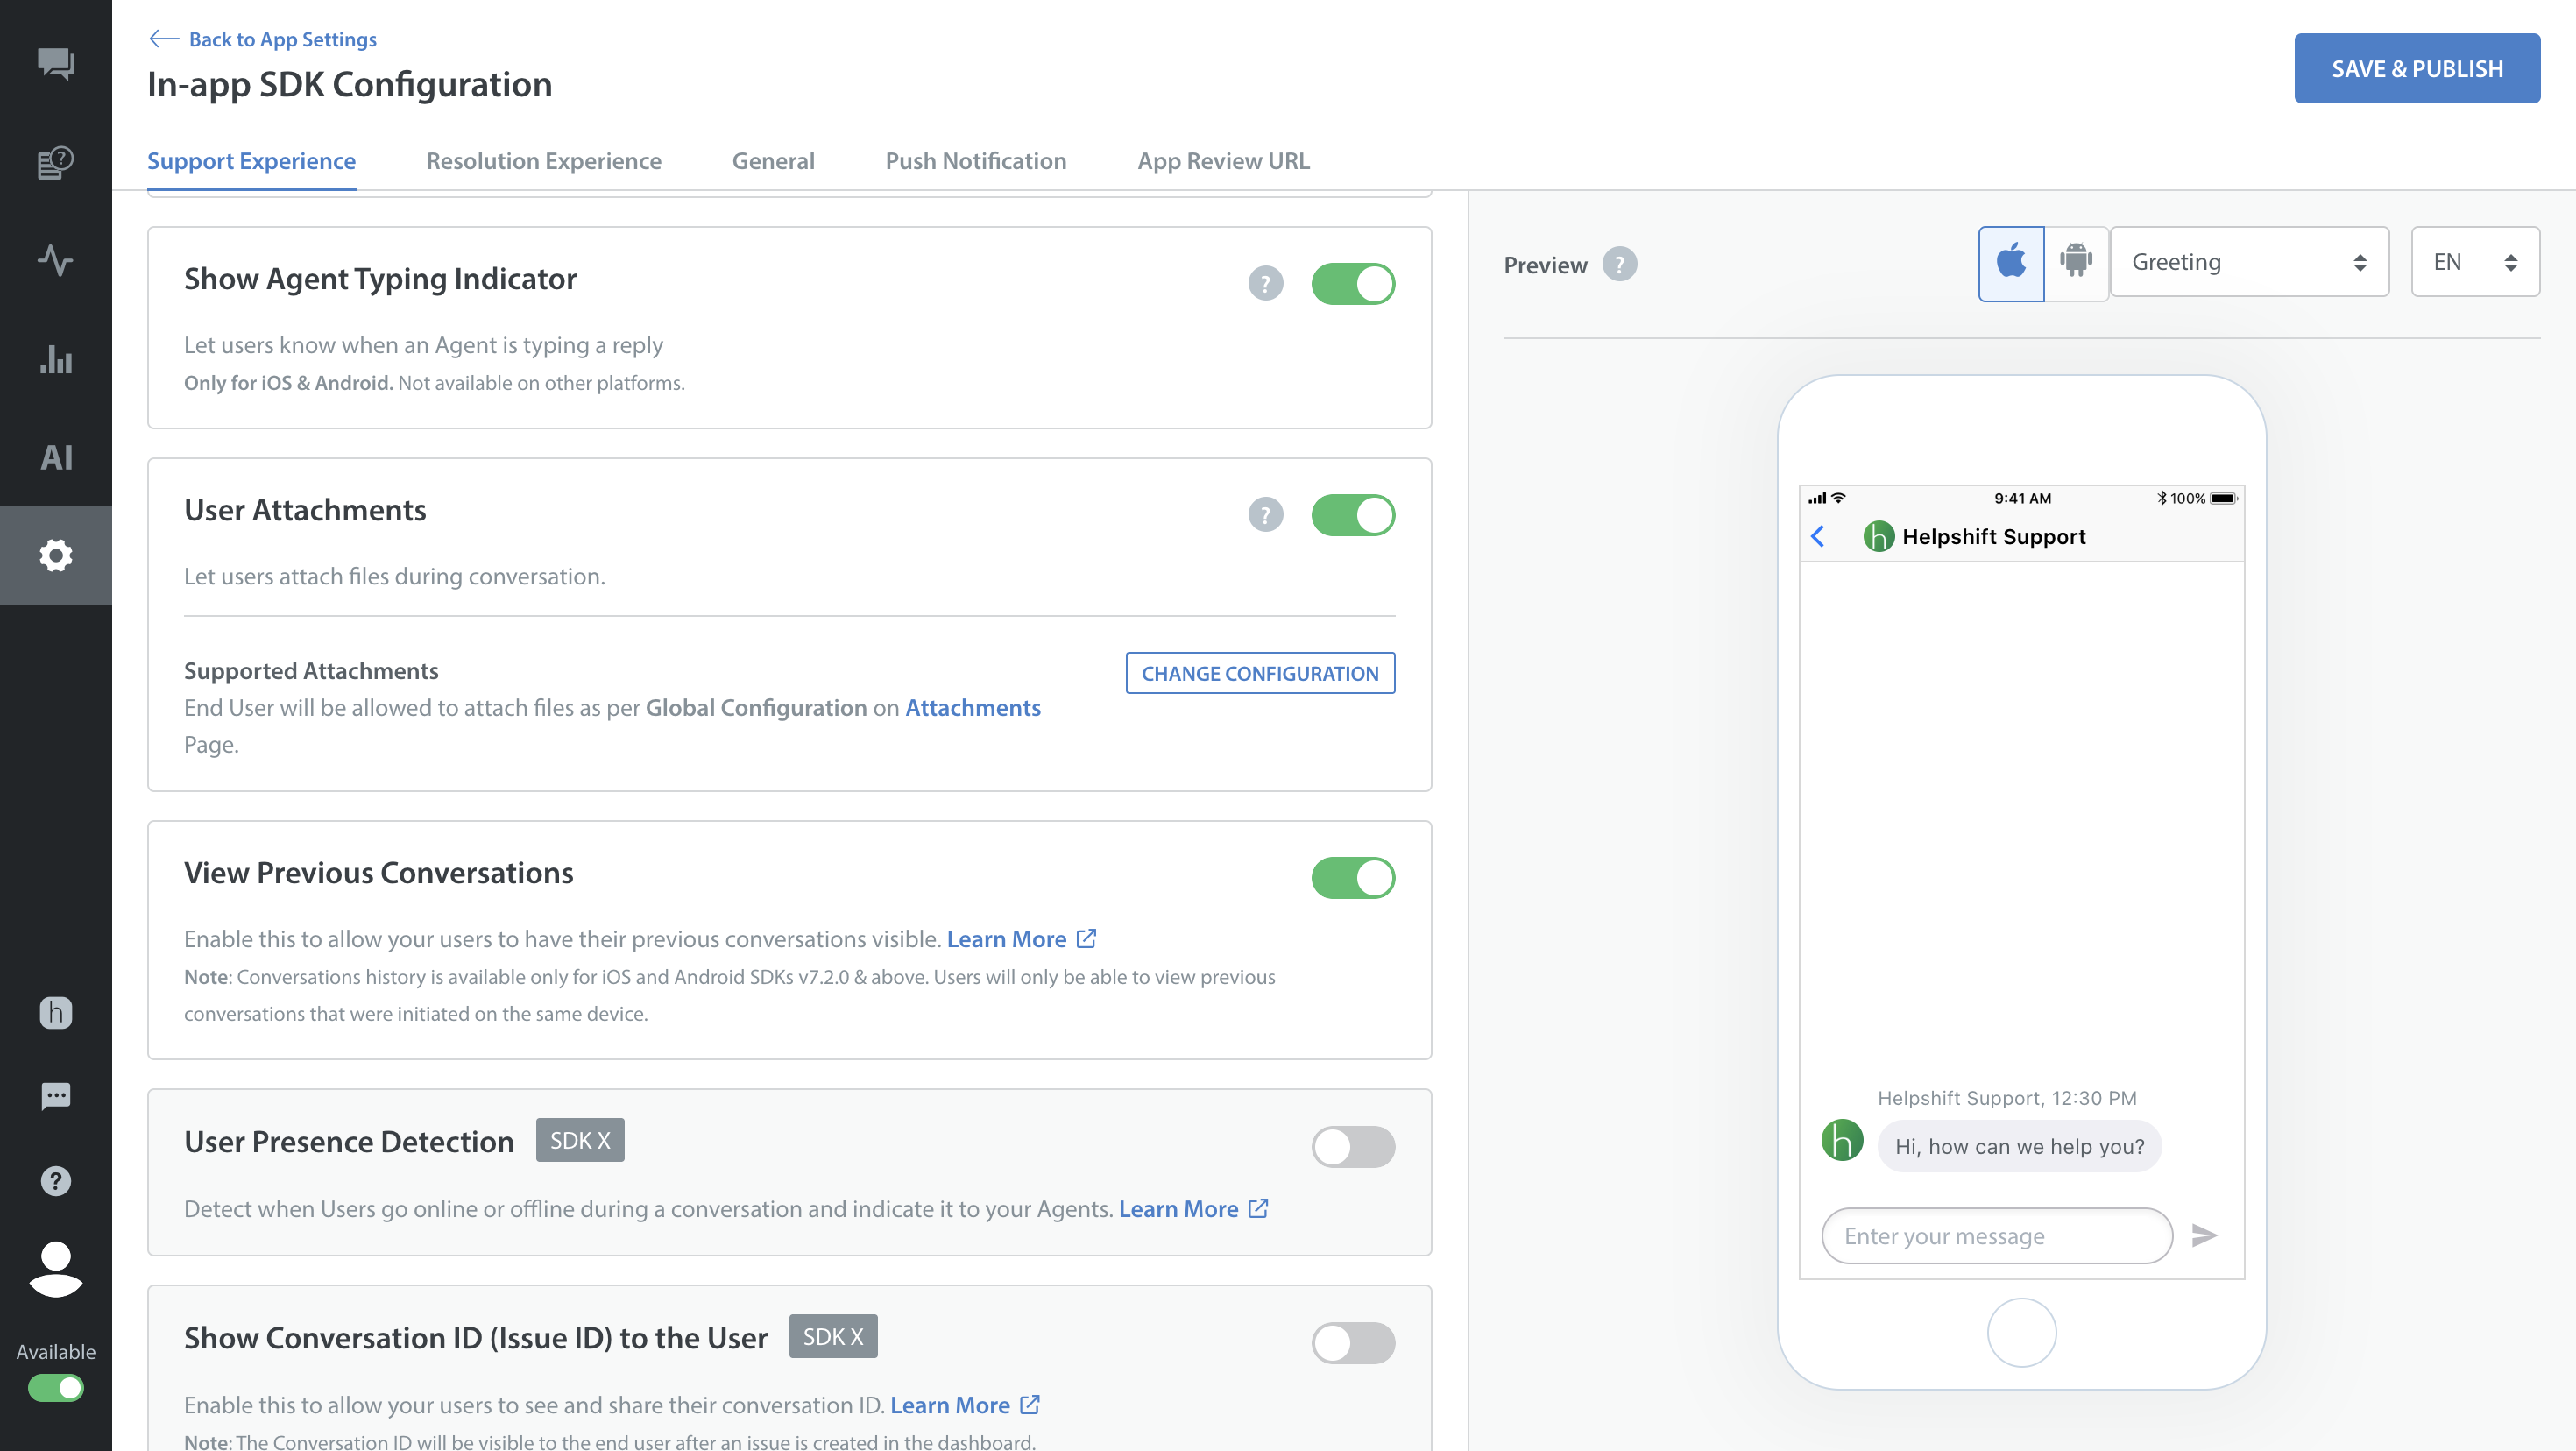
Task: Click the Save & Publish button
Action: coord(2416,68)
